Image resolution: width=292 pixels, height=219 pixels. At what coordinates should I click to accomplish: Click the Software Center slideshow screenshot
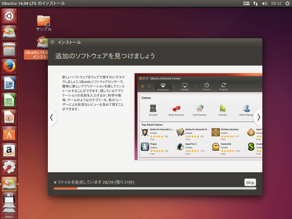(x=198, y=117)
